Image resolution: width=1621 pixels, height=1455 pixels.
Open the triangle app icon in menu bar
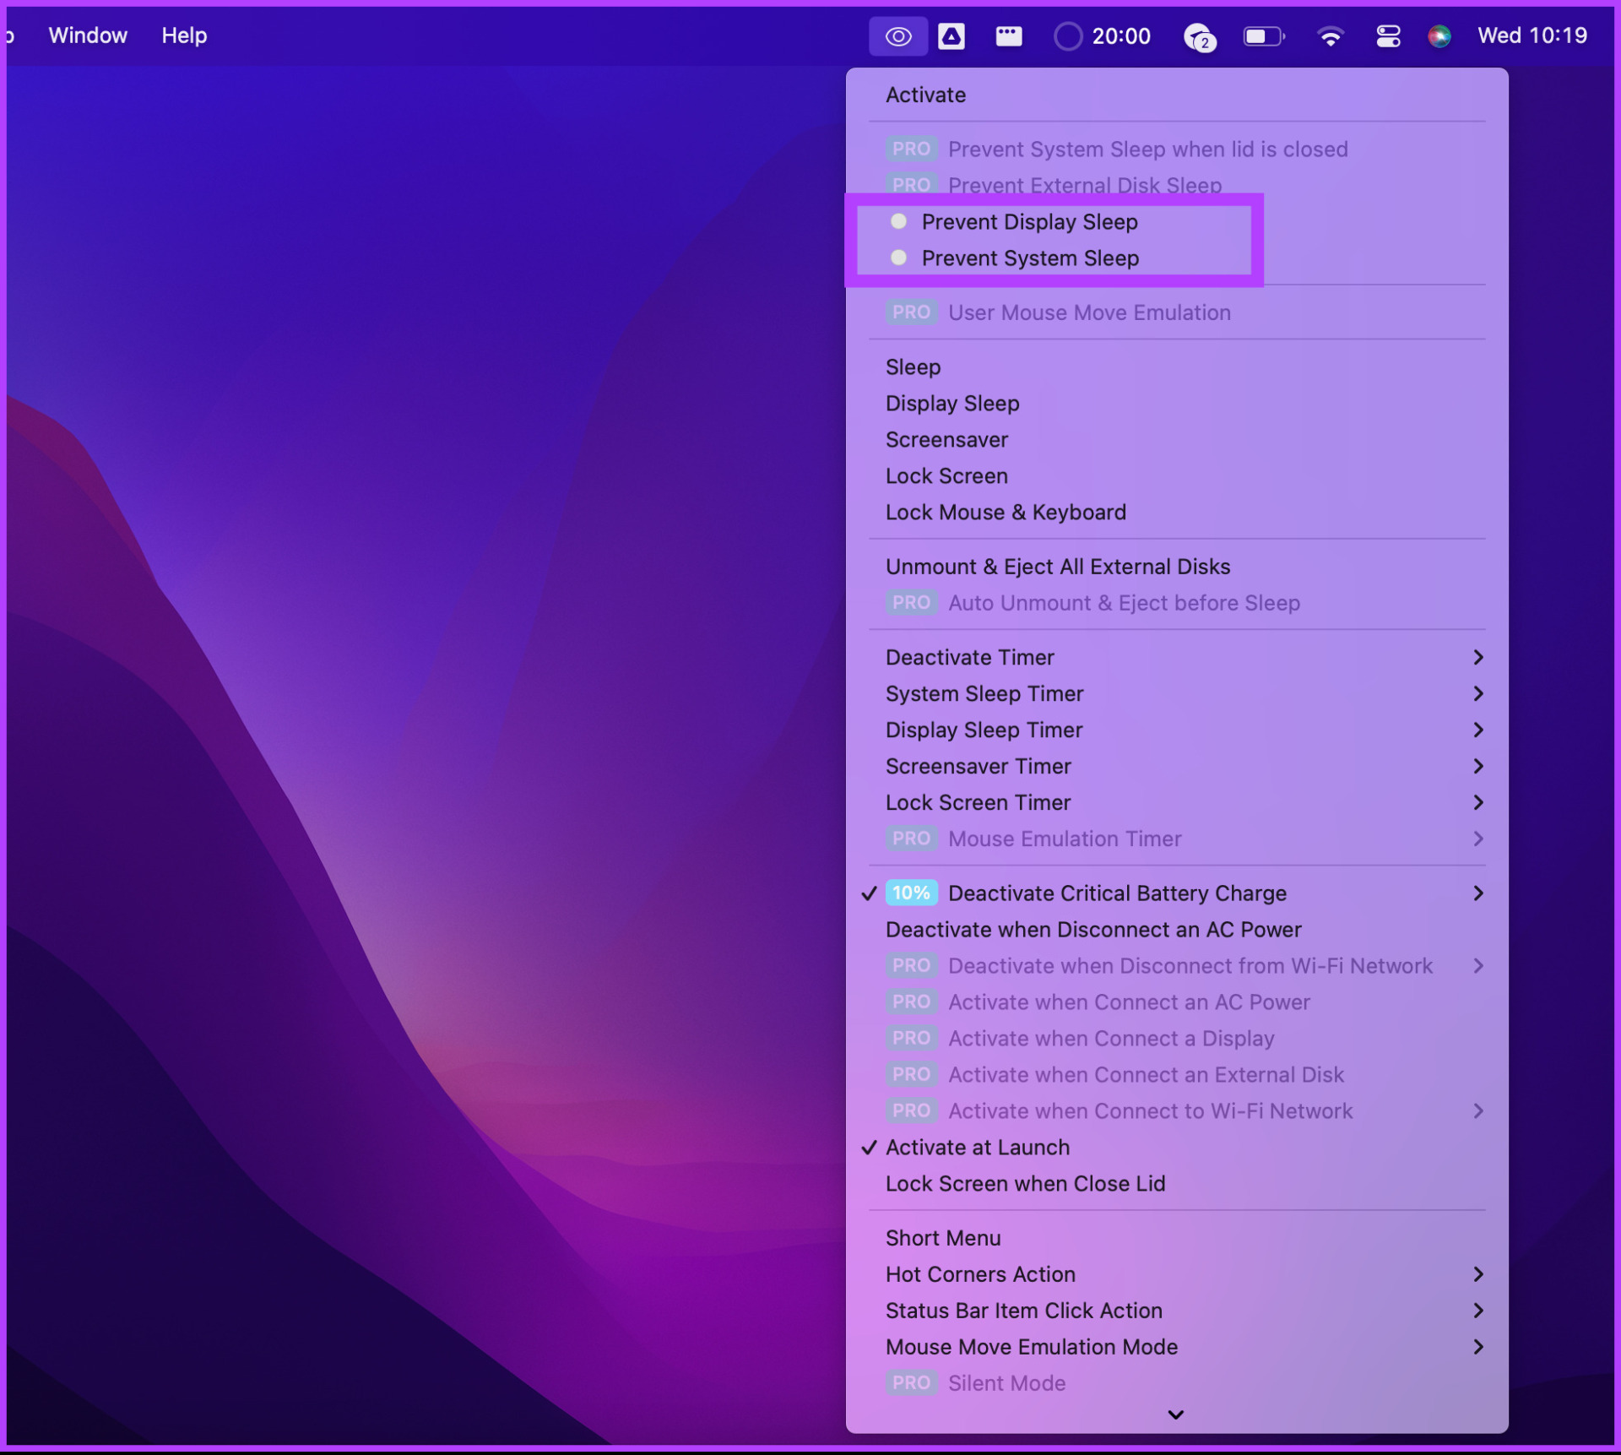(951, 35)
